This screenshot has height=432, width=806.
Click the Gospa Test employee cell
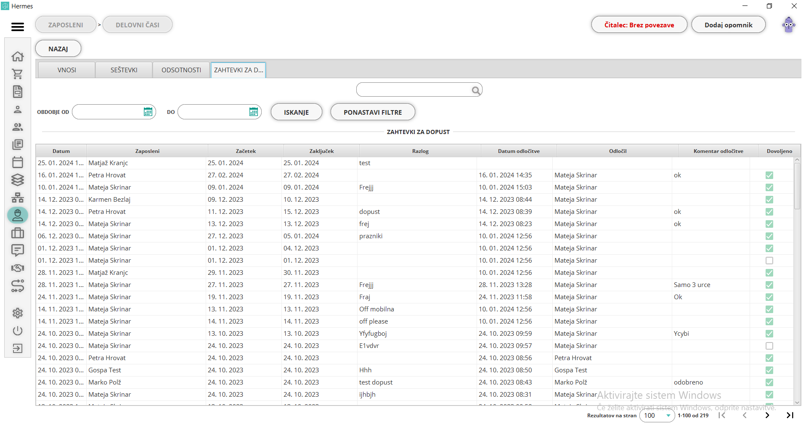coord(146,370)
